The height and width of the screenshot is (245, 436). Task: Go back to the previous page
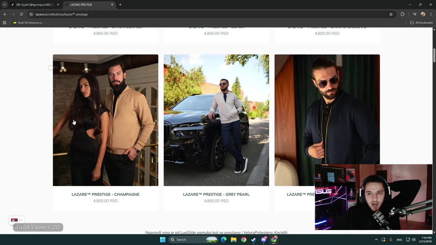tap(5, 14)
